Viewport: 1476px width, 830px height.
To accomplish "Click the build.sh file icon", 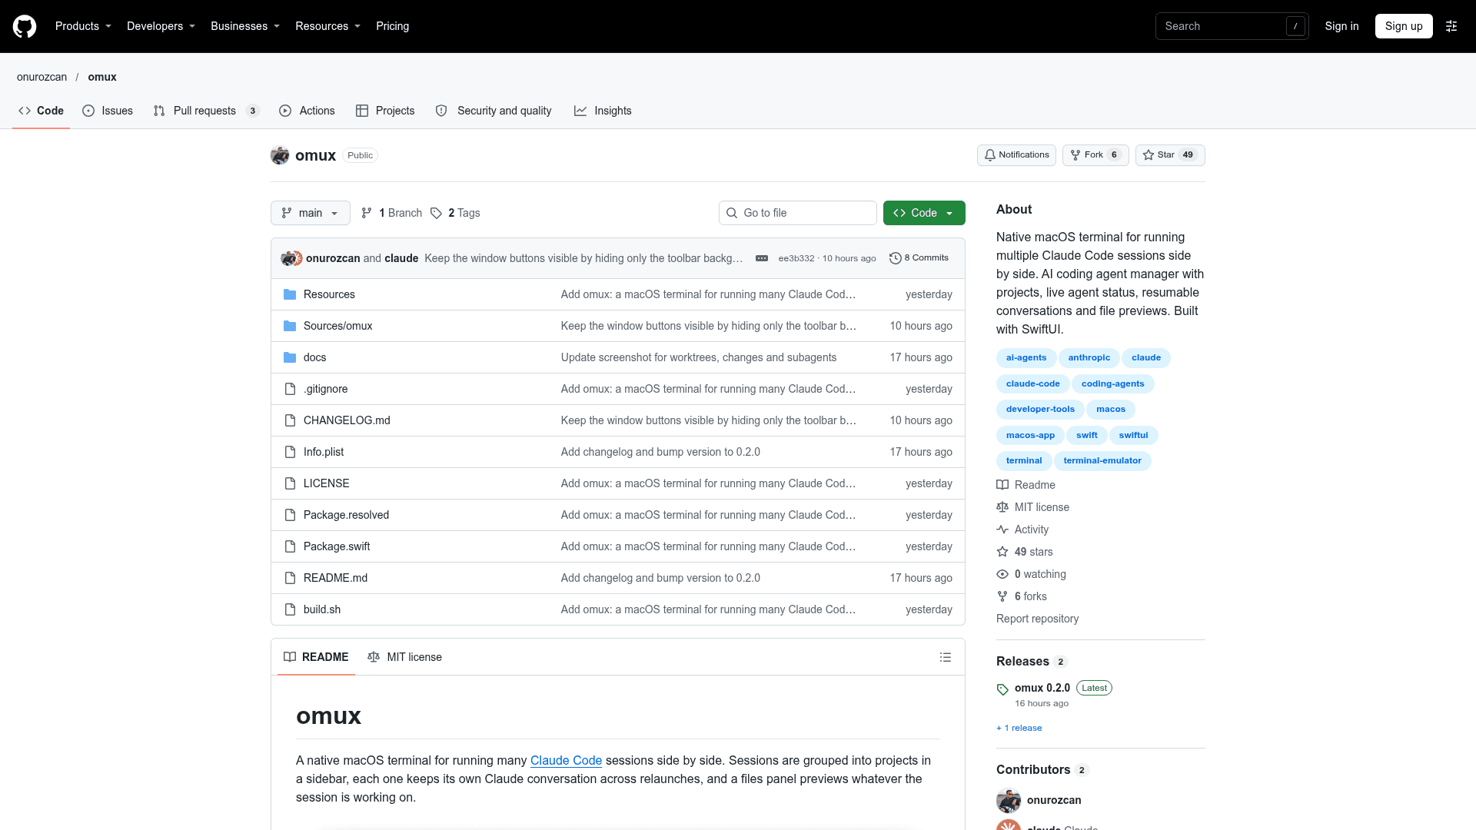I will 290,609.
